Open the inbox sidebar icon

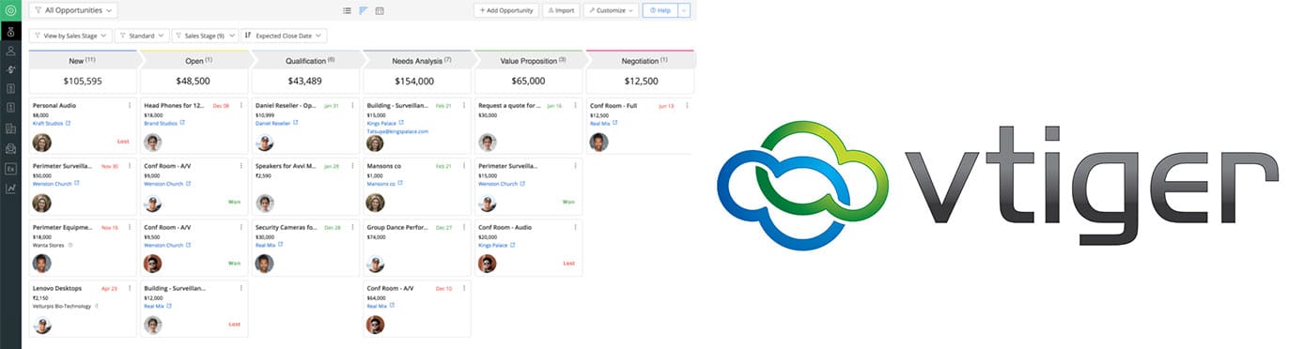(10, 148)
